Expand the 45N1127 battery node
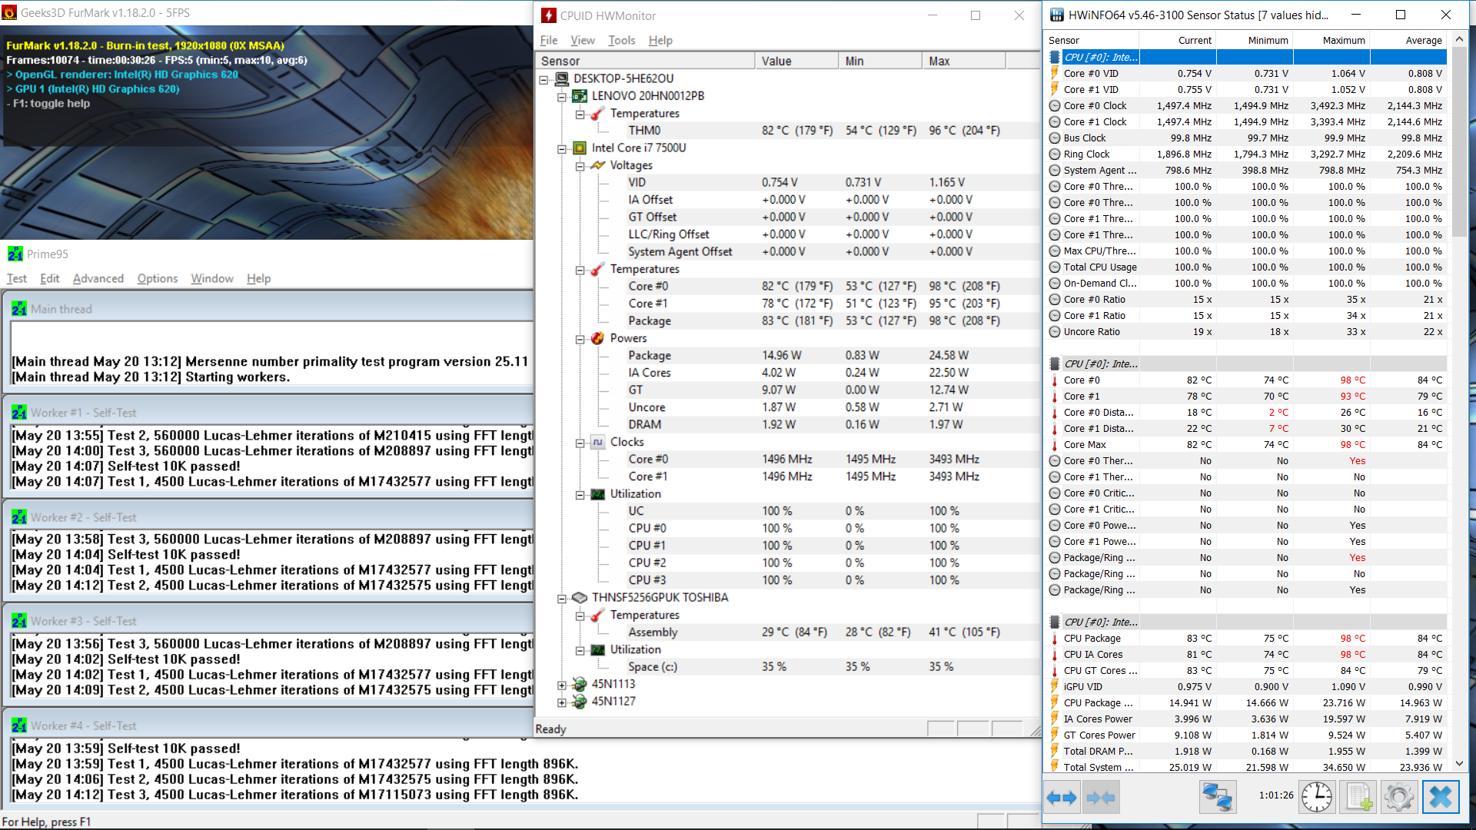The image size is (1476, 830). pyautogui.click(x=562, y=702)
